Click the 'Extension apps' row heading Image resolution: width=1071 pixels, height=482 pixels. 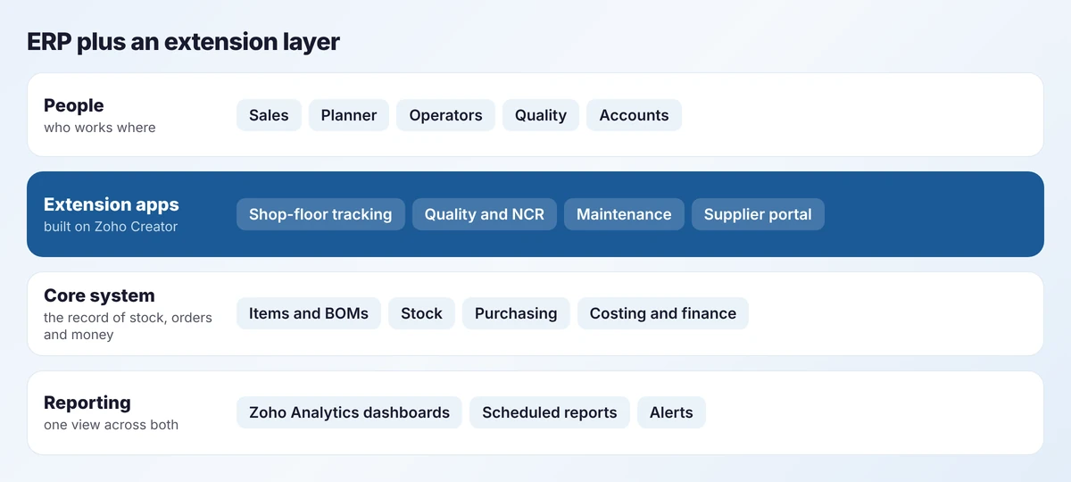coord(112,204)
